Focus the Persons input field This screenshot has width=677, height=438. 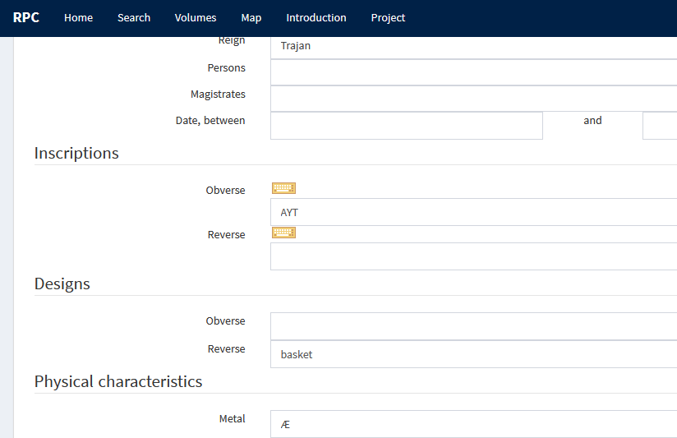[x=473, y=72]
